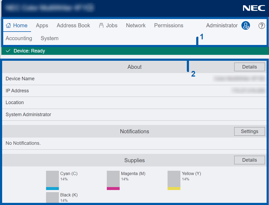Open the Administrator account icon
The image size is (269, 205).
pos(246,26)
